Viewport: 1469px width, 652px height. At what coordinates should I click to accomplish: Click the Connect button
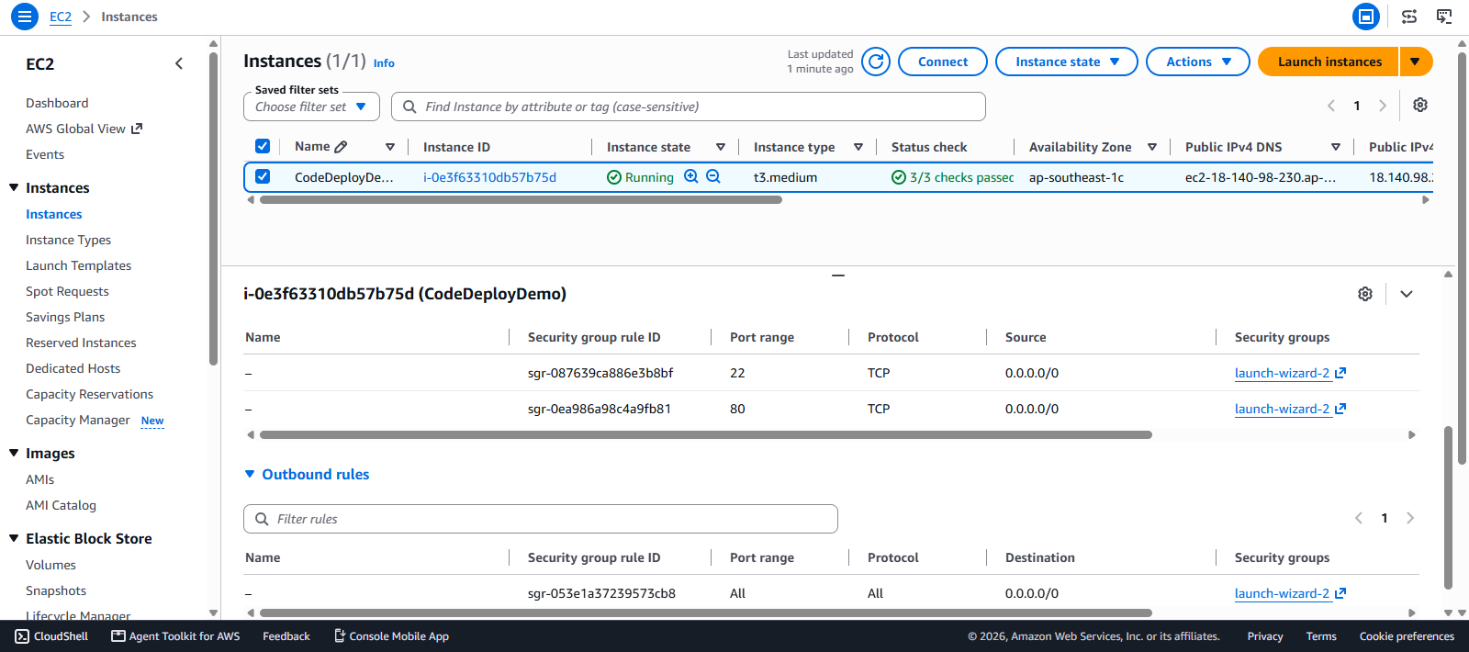click(x=943, y=62)
